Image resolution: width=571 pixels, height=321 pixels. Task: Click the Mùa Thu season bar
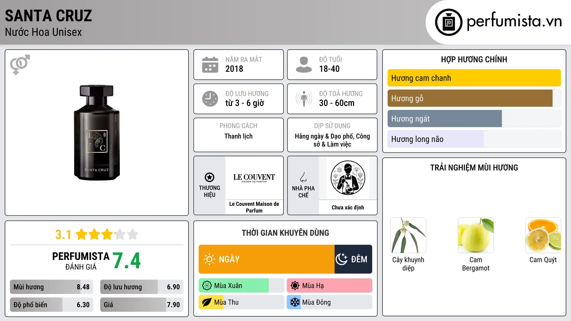241,302
